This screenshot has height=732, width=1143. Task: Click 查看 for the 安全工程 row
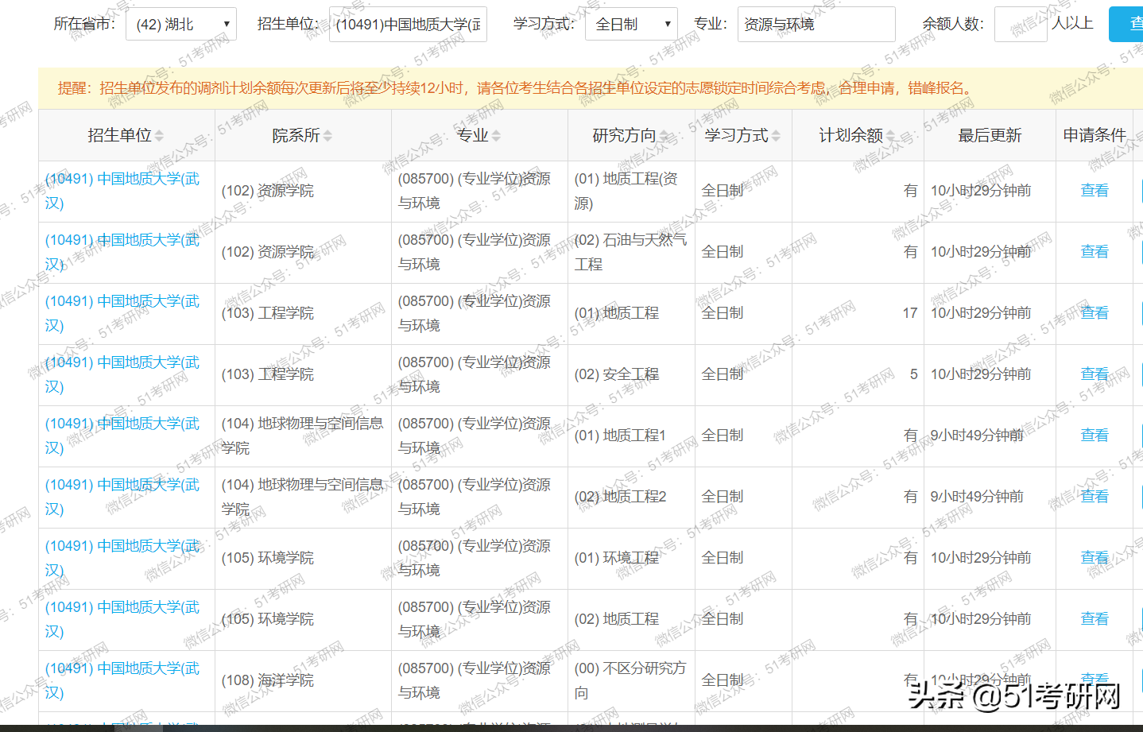click(1095, 374)
